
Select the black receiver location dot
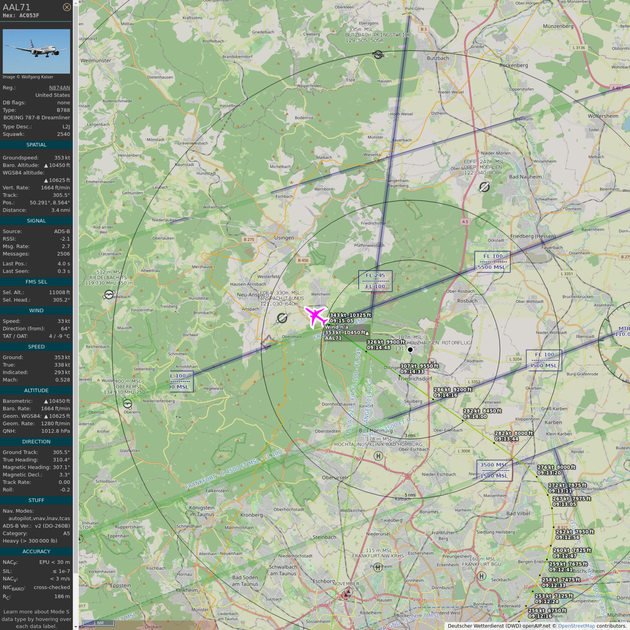410,350
